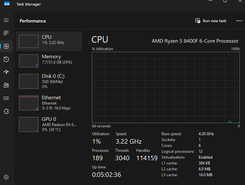
Task: Open the App history page
Action: 6,59
